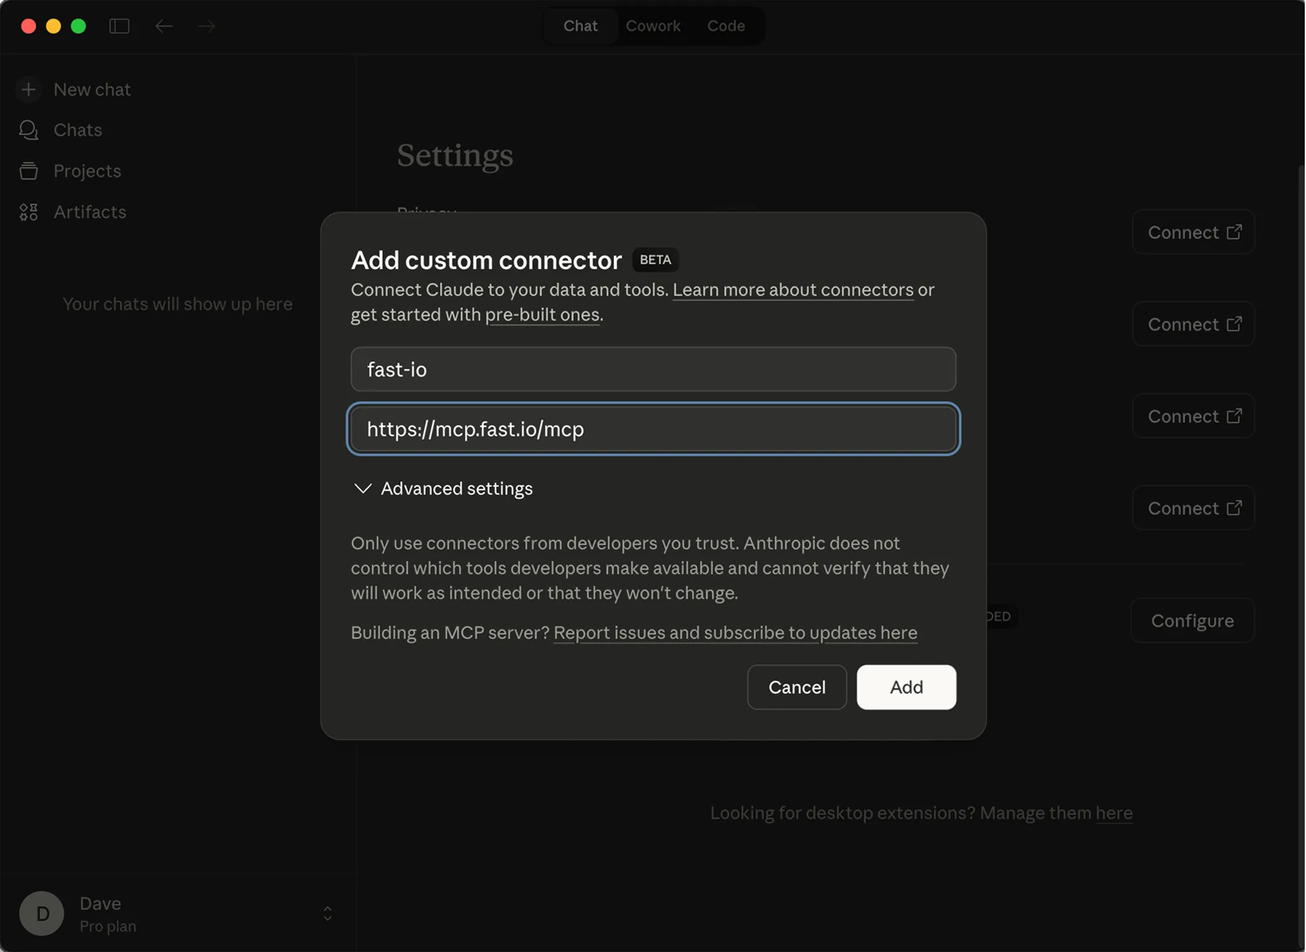The image size is (1306, 952).
Task: Click the avatar with letter D
Action: (x=42, y=913)
